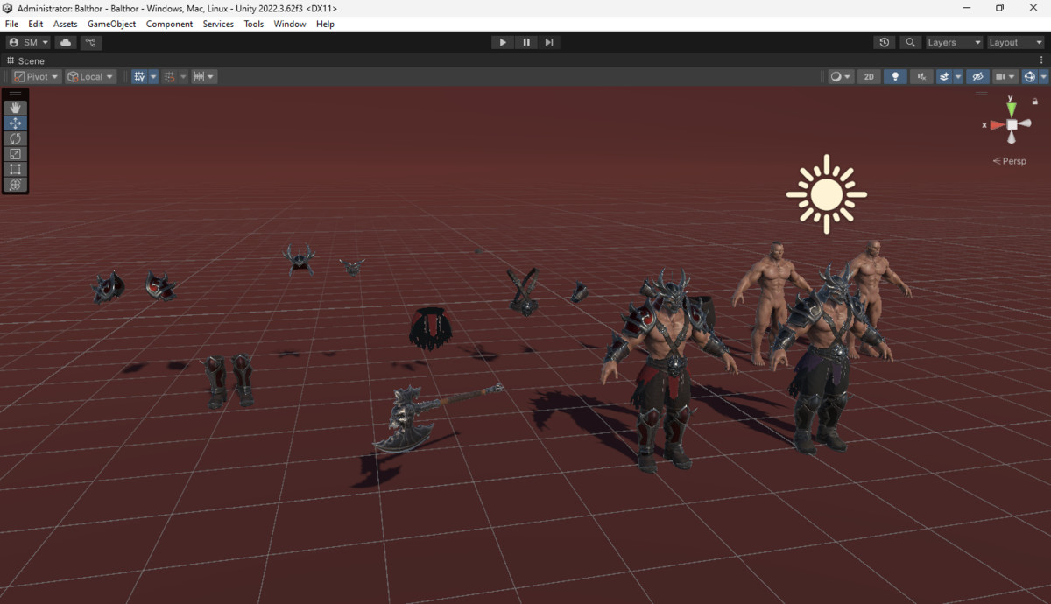Open version control icon button

click(91, 42)
